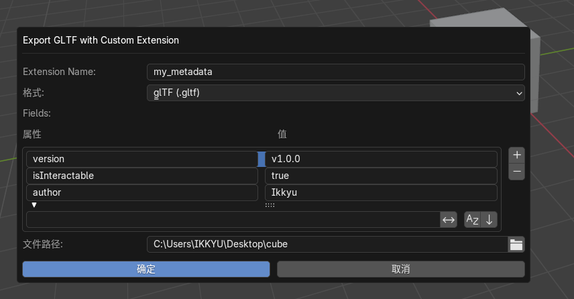The height and width of the screenshot is (299, 574).
Task: Toggle alphabetical sort AZ icon
Action: click(x=472, y=220)
